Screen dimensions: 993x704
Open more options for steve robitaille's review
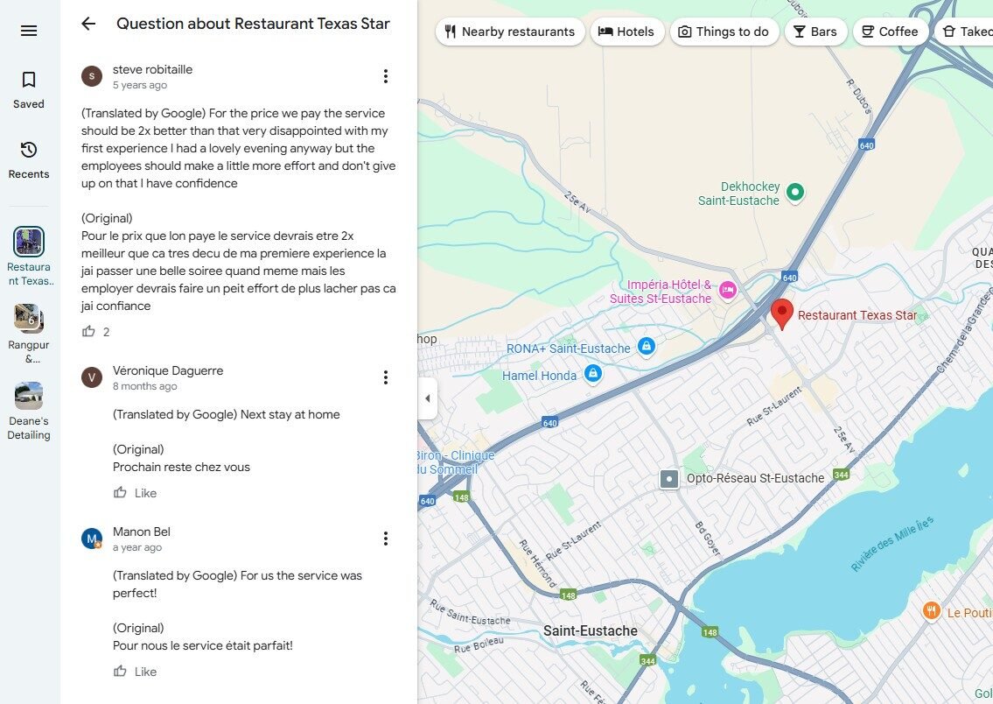click(x=385, y=76)
